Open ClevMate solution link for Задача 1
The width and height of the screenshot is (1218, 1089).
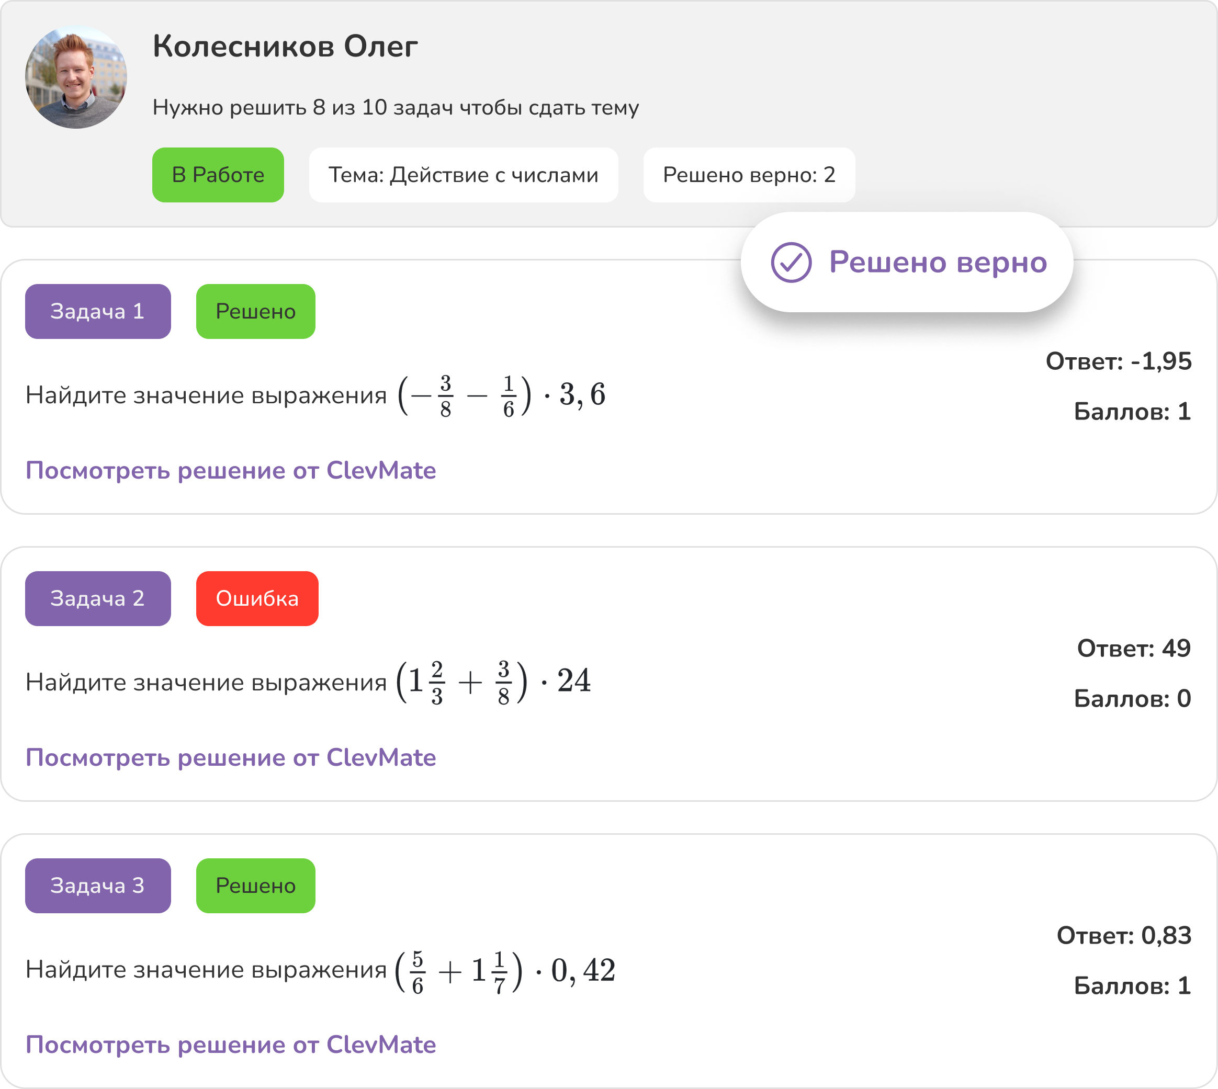click(x=230, y=470)
